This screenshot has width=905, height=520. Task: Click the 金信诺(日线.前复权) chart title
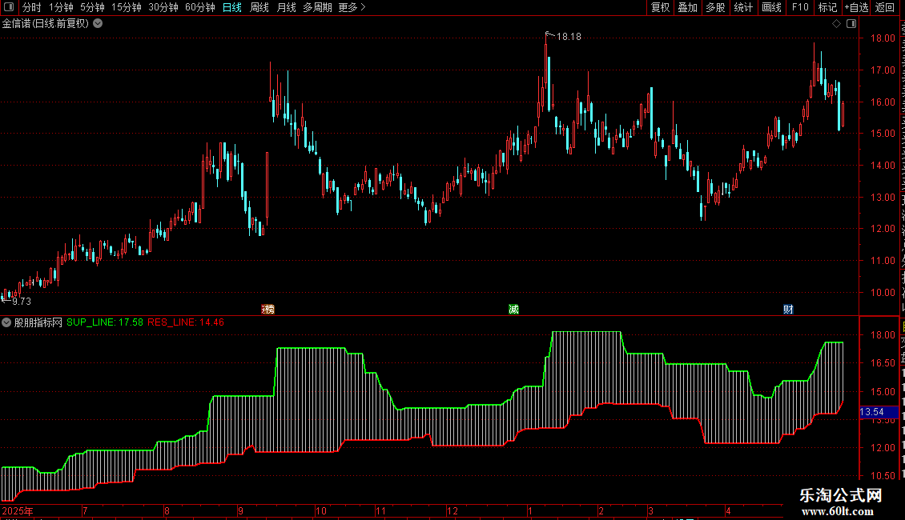click(46, 24)
